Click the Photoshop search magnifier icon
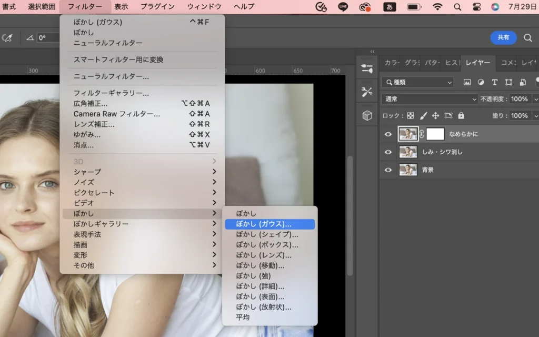 (528, 37)
